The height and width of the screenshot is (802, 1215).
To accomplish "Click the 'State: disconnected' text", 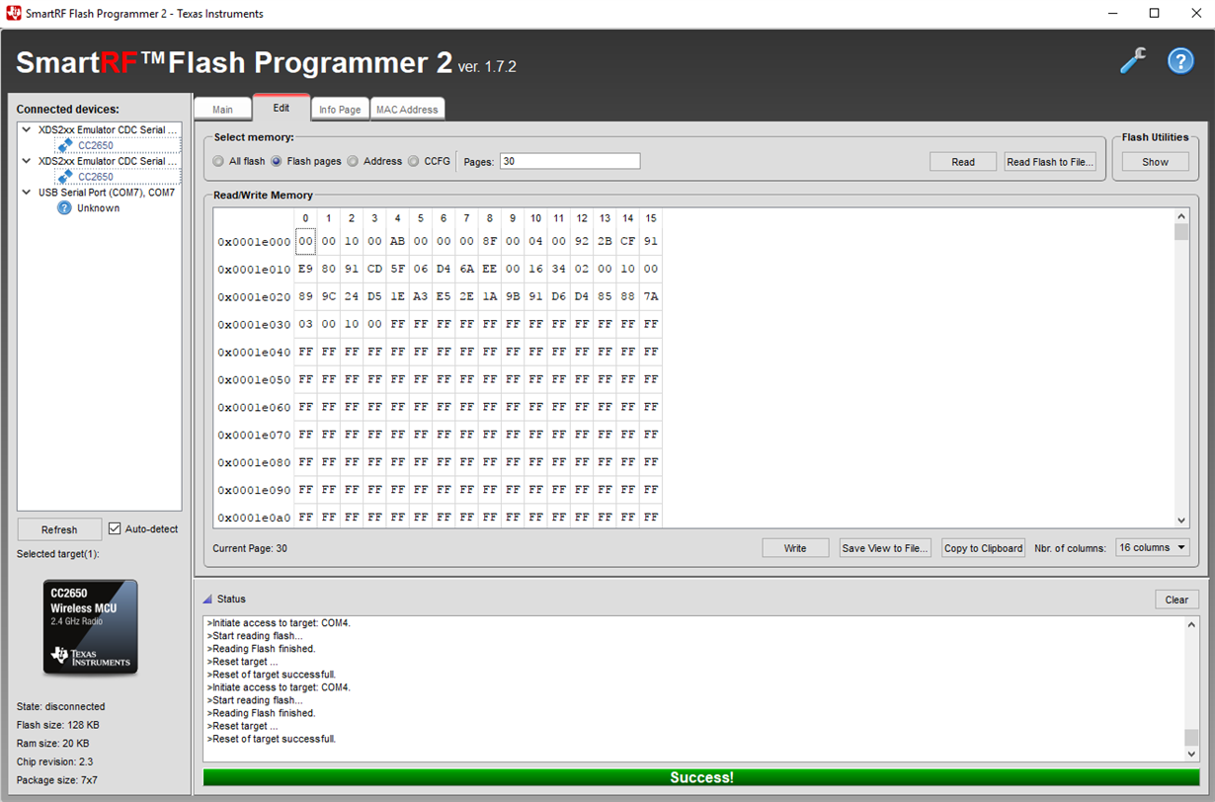I will 60,706.
